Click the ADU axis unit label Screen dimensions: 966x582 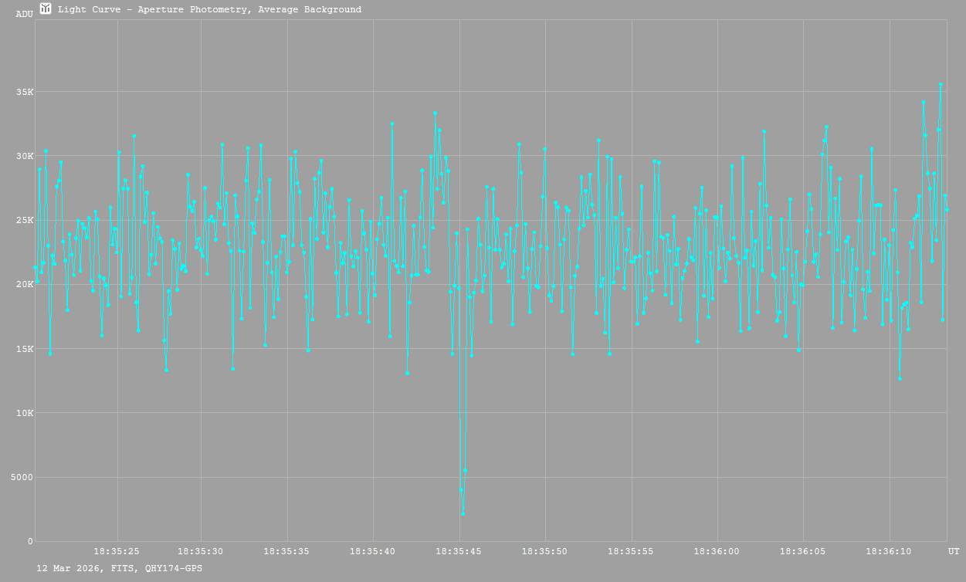coord(24,14)
